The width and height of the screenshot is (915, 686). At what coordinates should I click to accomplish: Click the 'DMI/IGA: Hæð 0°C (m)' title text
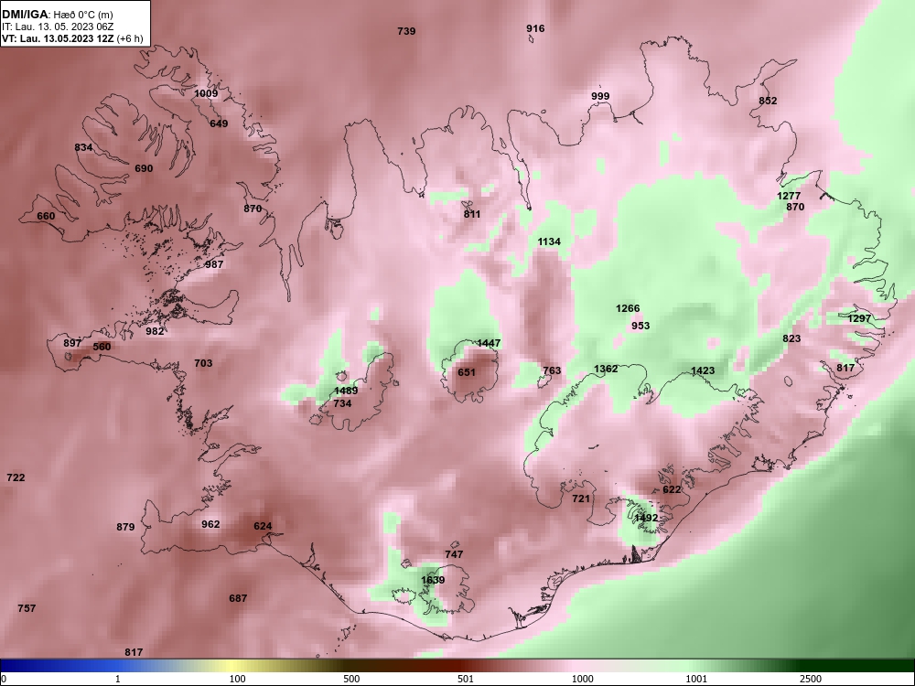57,16
